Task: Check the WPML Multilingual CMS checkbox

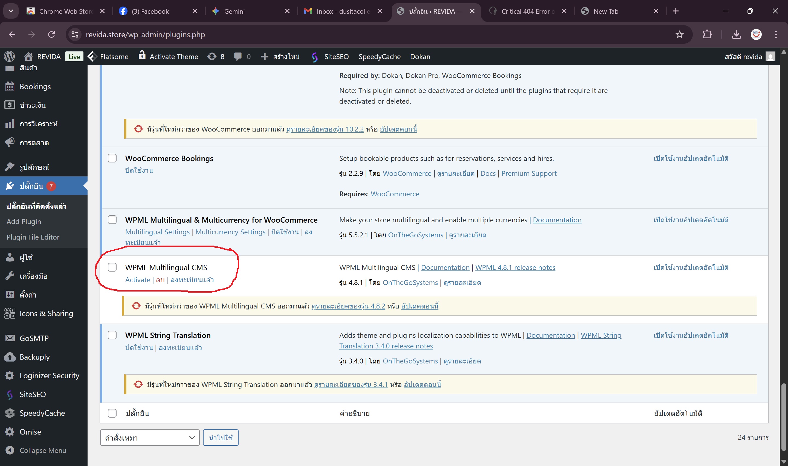Action: (112, 267)
